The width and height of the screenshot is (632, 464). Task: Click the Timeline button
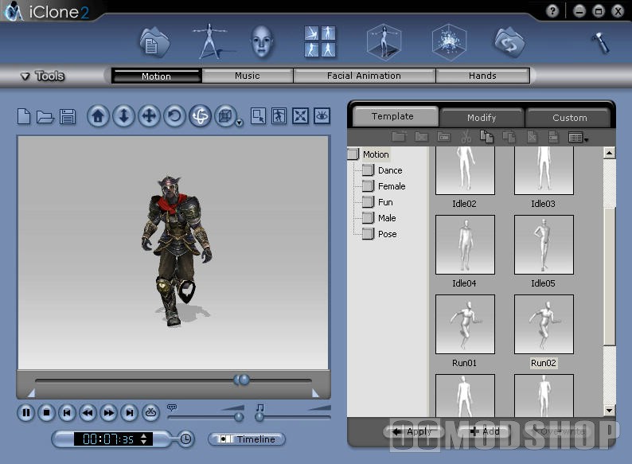coord(247,439)
